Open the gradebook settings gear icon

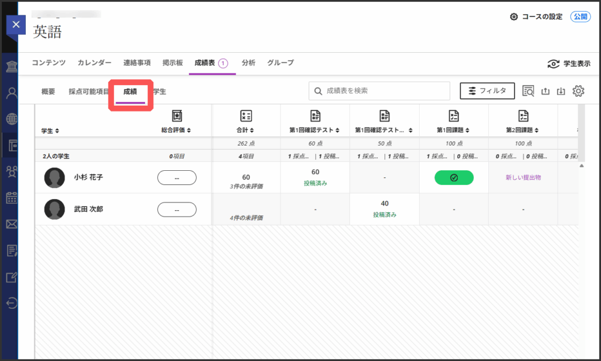[578, 91]
